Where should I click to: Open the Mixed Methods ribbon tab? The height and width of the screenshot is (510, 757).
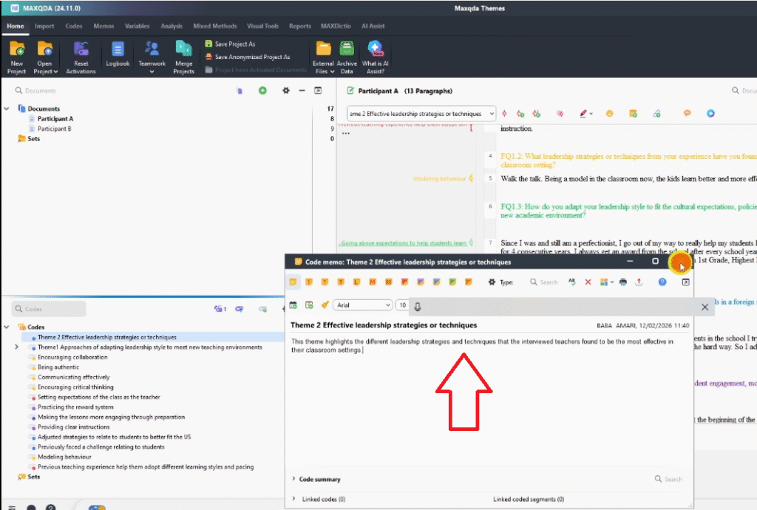[x=214, y=26]
